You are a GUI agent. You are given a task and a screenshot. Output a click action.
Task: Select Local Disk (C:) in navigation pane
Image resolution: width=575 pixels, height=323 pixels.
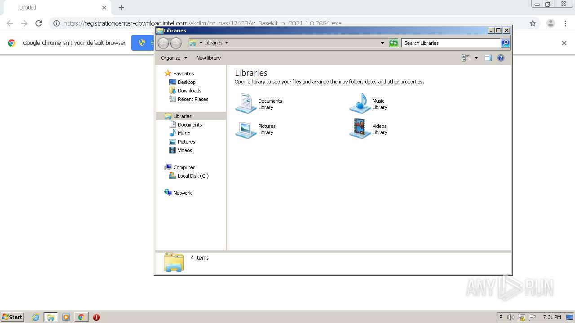193,176
